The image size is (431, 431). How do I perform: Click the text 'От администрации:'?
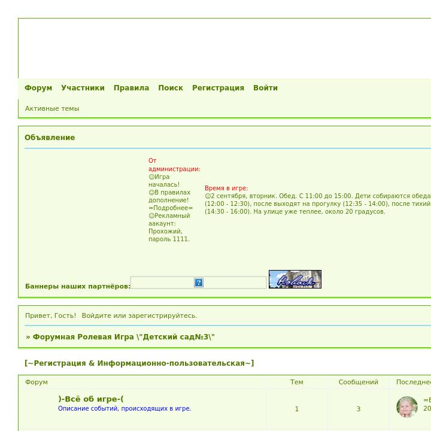point(174,165)
